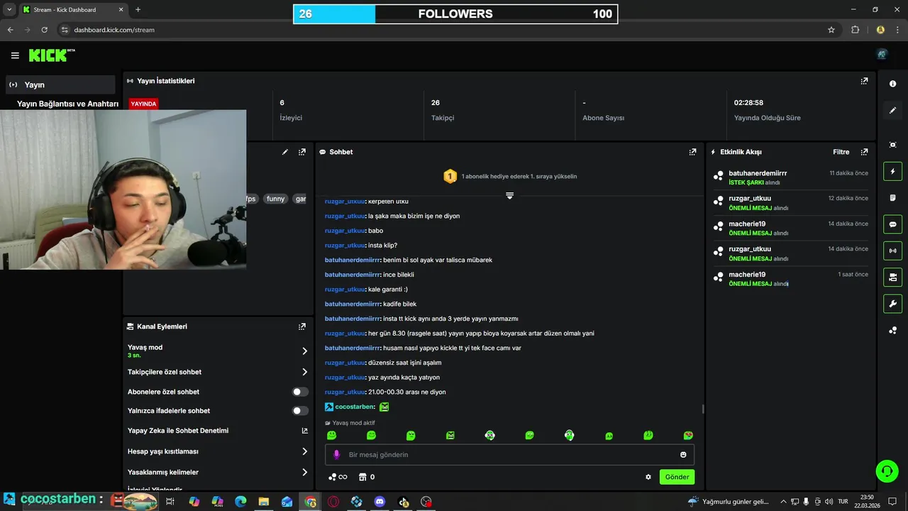This screenshot has height=511, width=908.
Task: Toggle the chat bubble sidebar icon
Action: (x=892, y=224)
